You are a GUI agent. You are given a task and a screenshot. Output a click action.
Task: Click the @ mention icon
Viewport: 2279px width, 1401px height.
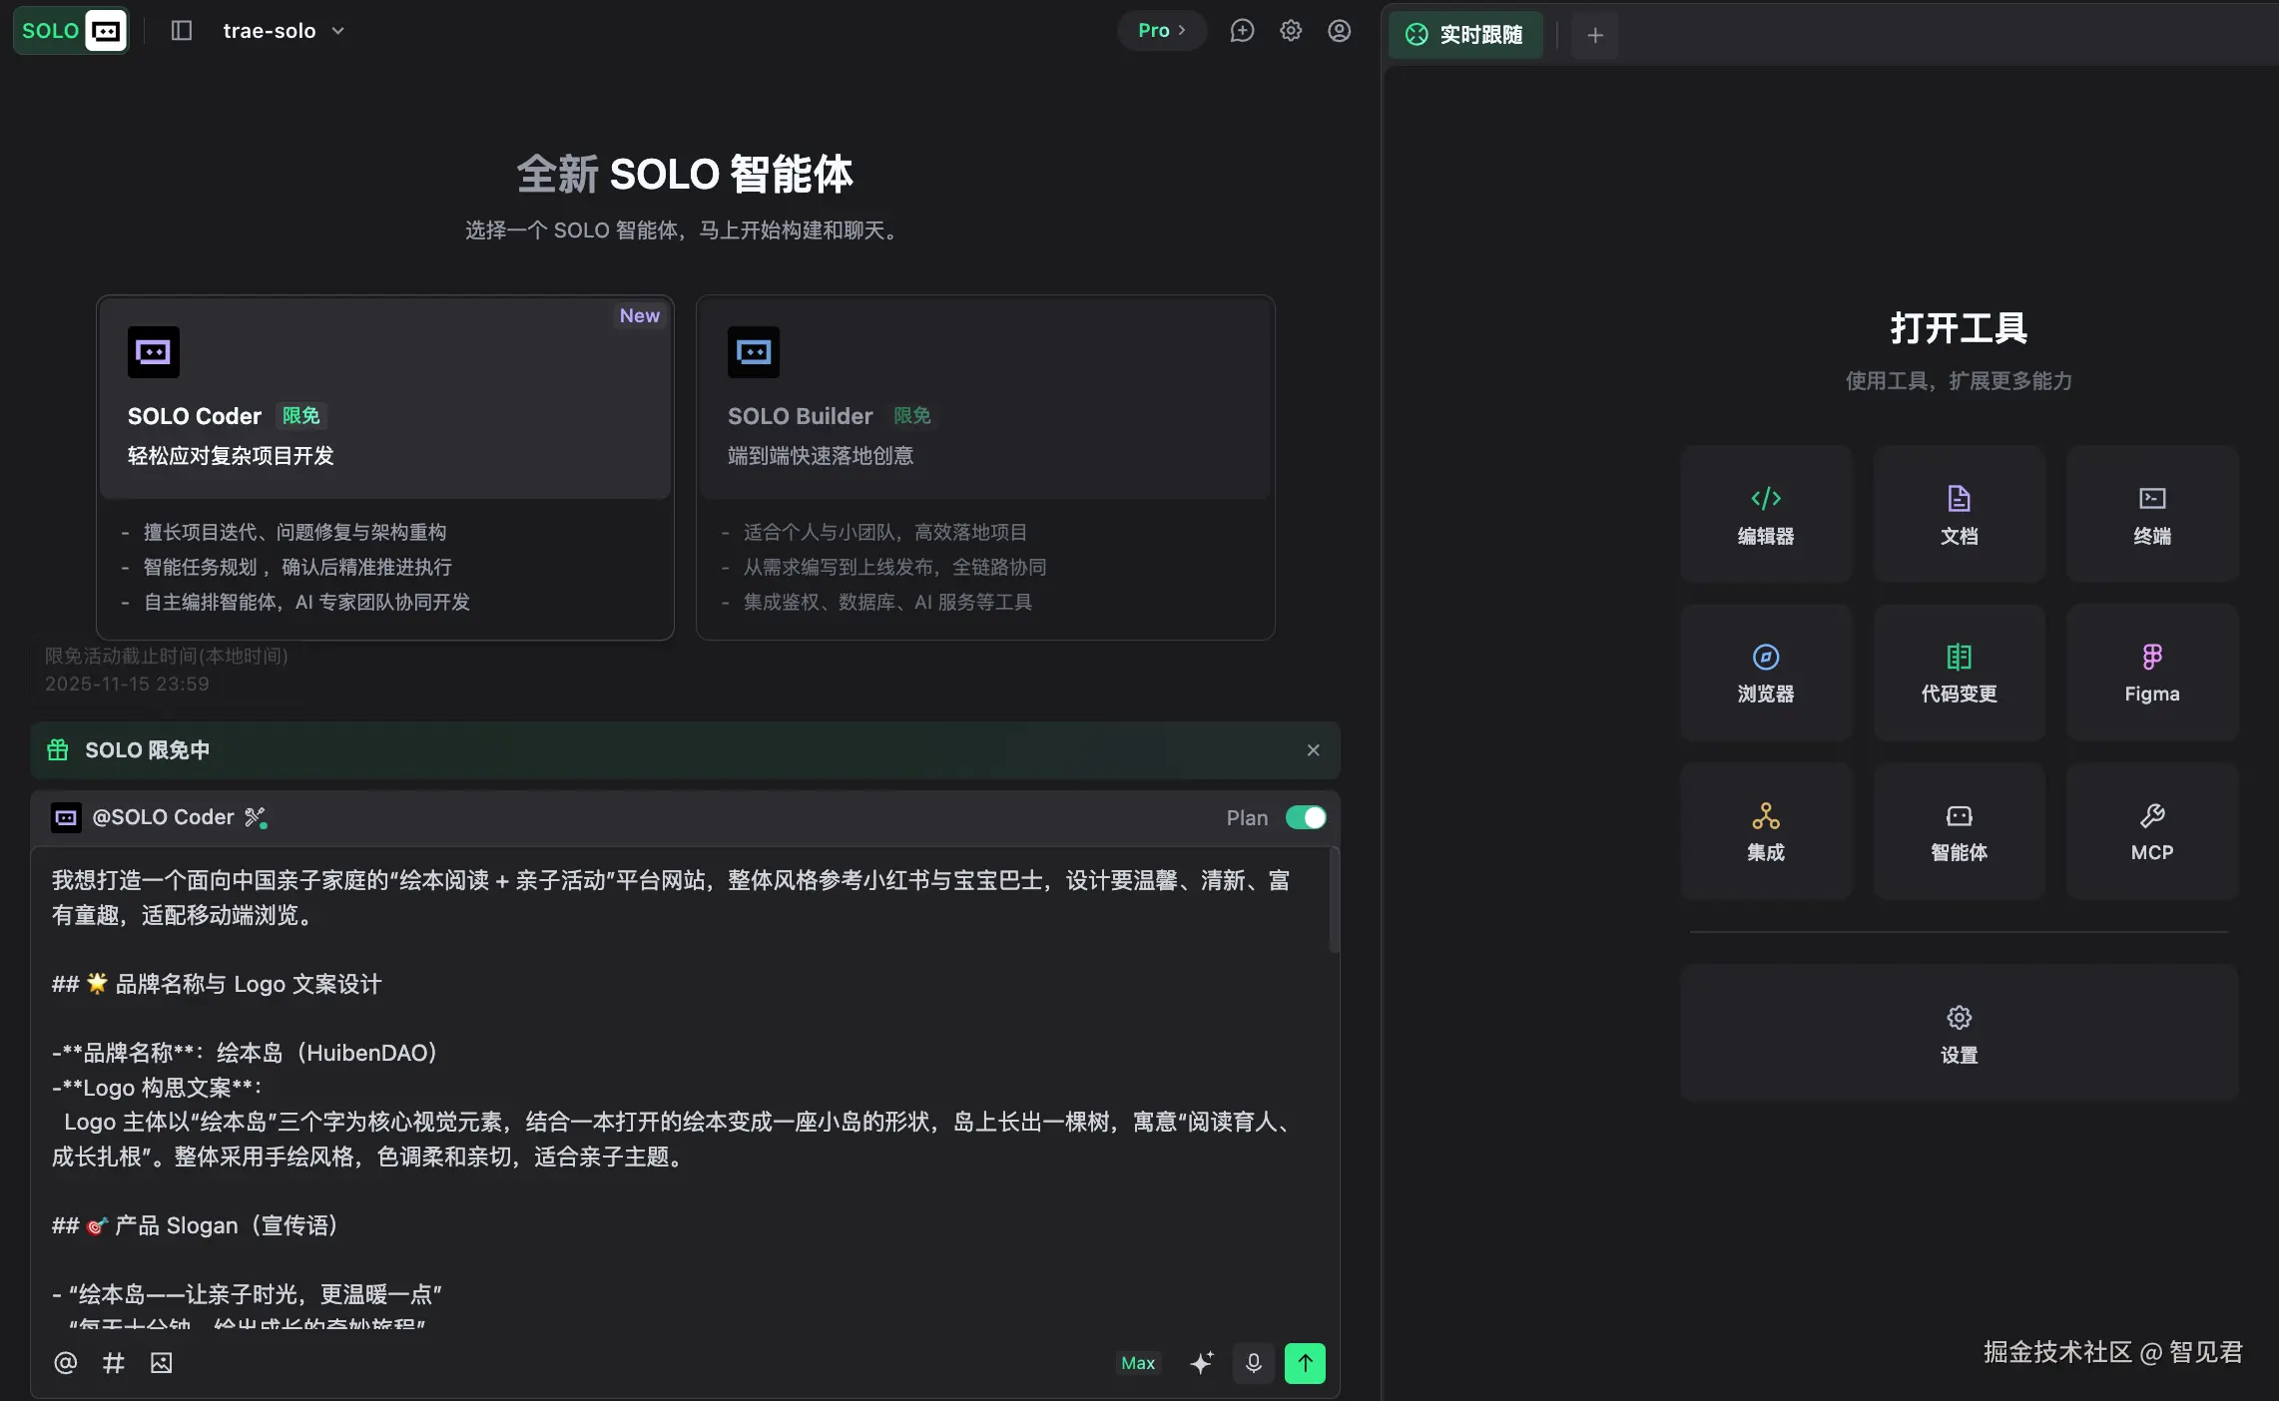65,1363
